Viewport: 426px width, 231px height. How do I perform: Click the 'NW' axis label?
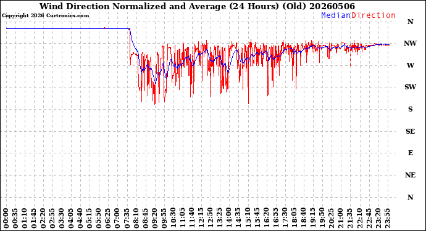coord(410,43)
